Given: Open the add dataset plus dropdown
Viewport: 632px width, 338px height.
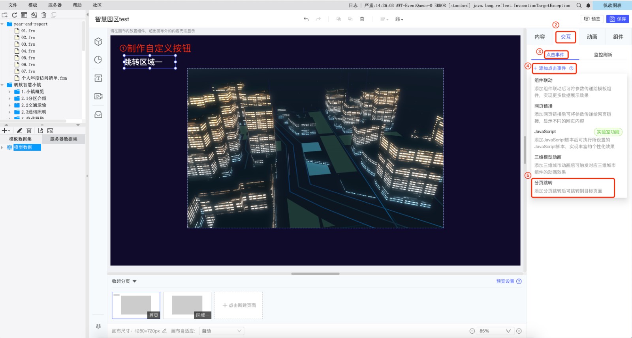Looking at the screenshot, I should click(x=6, y=131).
